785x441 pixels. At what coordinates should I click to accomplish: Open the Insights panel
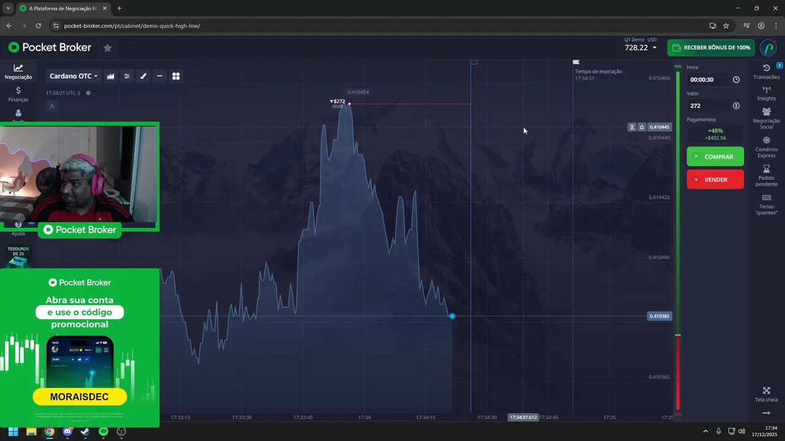click(x=766, y=93)
